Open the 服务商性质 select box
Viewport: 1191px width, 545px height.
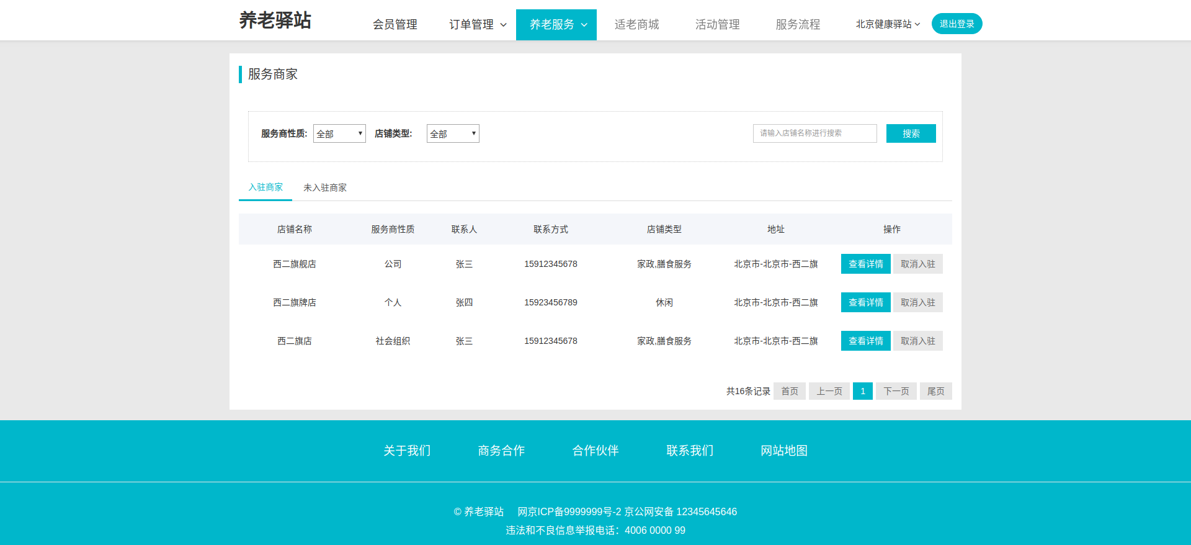[x=339, y=133]
